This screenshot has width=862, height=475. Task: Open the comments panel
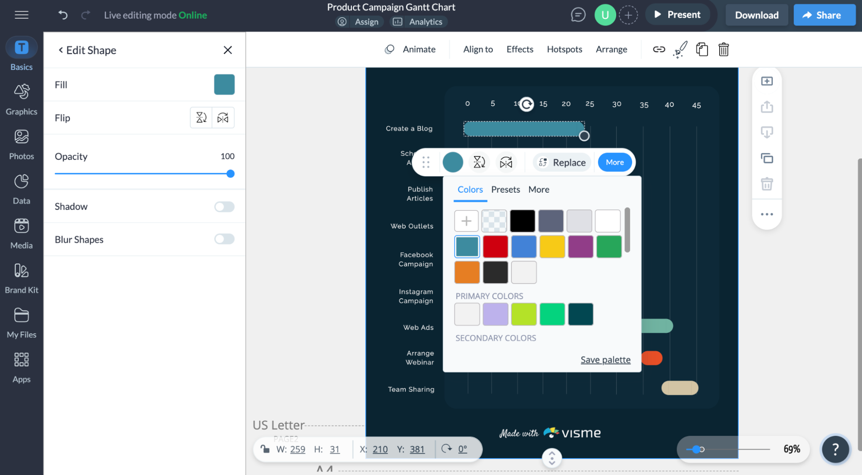[x=578, y=14]
